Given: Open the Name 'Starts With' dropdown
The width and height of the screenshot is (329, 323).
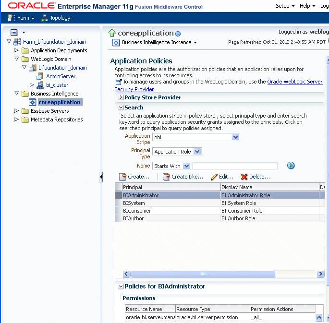Looking at the screenshot, I should (186, 166).
